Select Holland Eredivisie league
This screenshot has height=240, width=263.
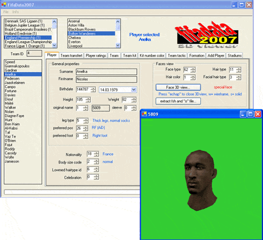point(21,34)
